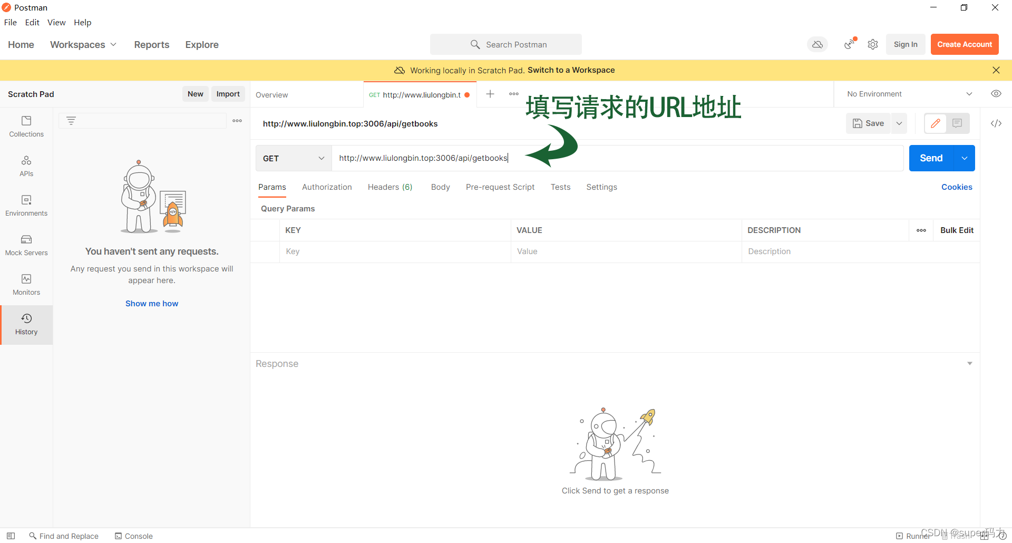1012x543 pixels.
Task: Toggle the edit pencil mode
Action: (936, 123)
